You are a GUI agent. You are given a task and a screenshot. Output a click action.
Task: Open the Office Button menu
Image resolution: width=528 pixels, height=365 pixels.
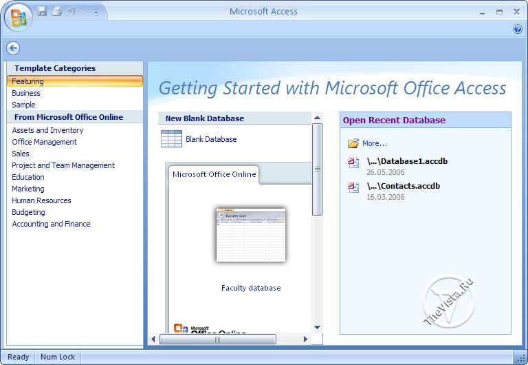coord(18,17)
